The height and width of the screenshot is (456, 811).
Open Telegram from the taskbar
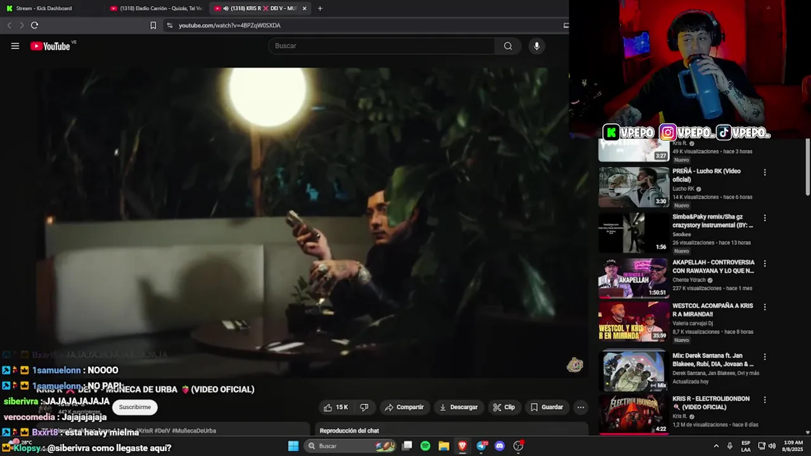tap(482, 446)
